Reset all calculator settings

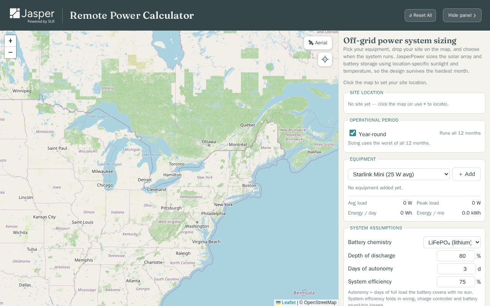(420, 15)
